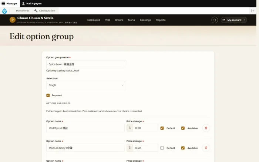
Task: Open the Manage hamburger menu
Action: tap(9, 3)
